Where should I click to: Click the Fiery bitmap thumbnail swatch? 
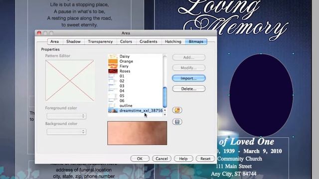pyautogui.click(x=113, y=66)
